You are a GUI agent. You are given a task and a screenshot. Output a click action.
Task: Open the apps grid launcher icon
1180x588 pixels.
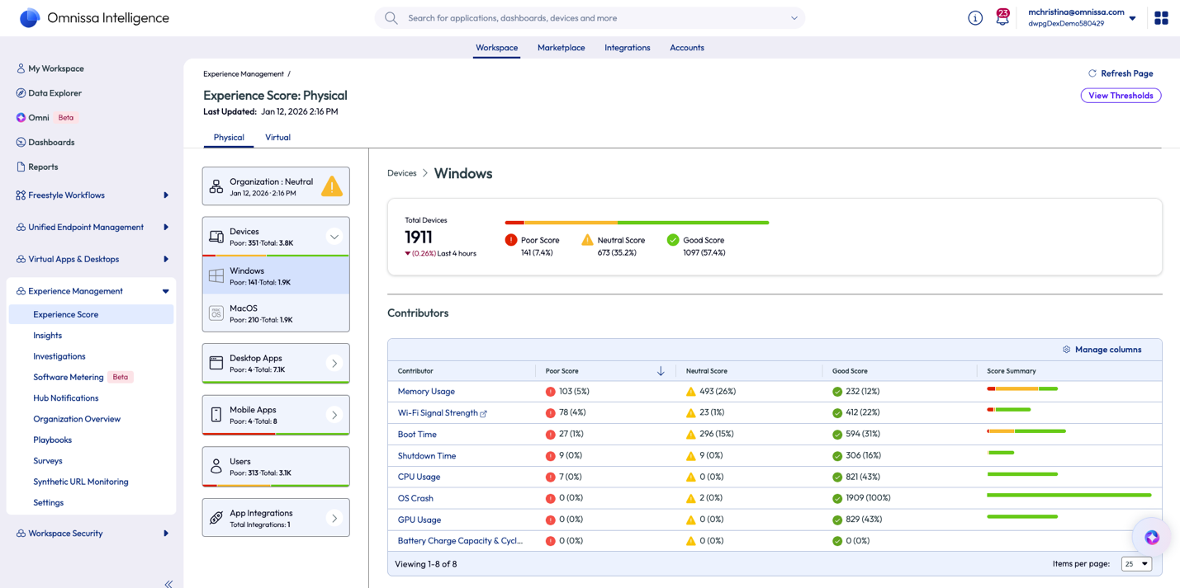[x=1161, y=18]
